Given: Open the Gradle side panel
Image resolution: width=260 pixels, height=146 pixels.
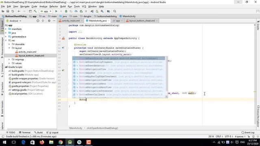Looking at the screenshot, I should pyautogui.click(x=258, y=25).
